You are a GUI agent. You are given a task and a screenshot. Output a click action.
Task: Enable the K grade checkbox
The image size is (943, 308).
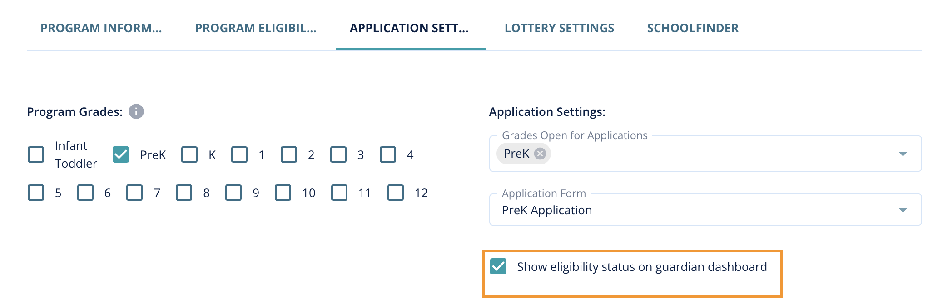click(189, 154)
